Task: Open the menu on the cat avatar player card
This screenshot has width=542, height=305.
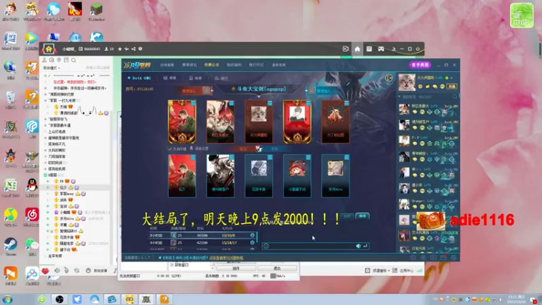Action: (270, 103)
